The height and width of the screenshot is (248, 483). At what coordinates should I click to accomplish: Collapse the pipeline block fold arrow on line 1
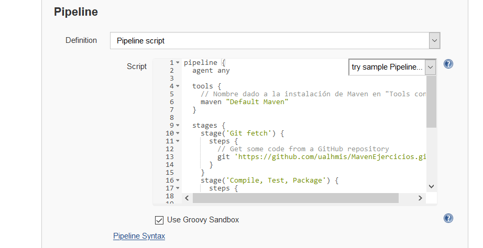pos(178,62)
